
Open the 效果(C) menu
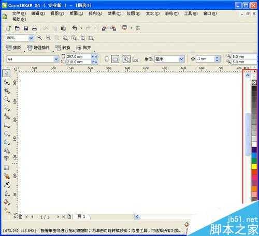coord(114,13)
